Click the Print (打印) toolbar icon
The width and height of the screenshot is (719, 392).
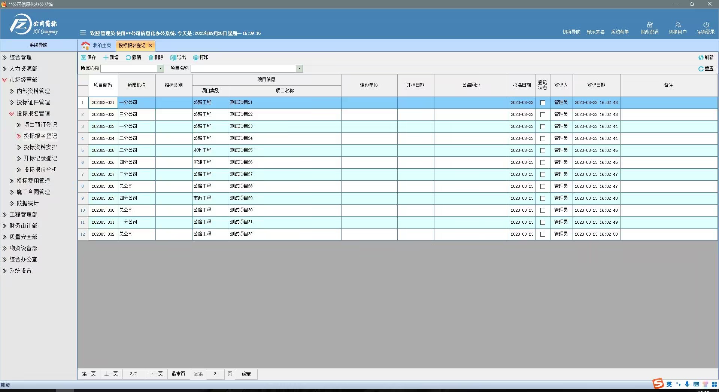[x=196, y=58]
